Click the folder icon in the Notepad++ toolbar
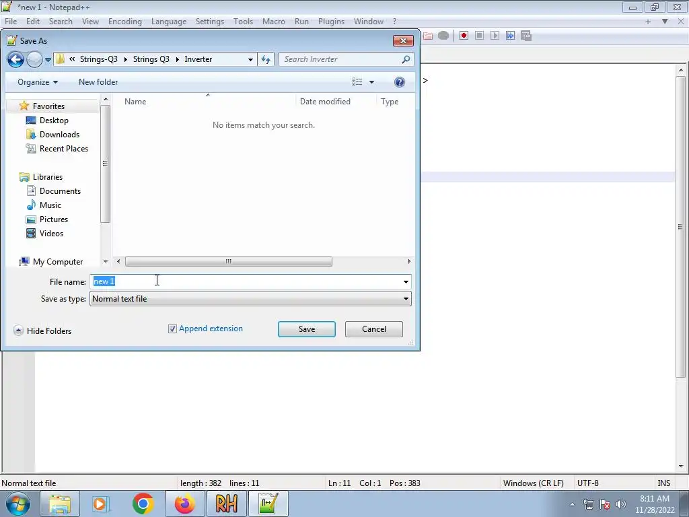The height and width of the screenshot is (517, 689). [428, 36]
